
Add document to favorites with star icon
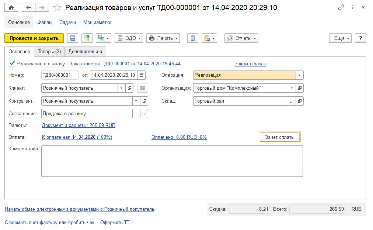[x=57, y=7]
